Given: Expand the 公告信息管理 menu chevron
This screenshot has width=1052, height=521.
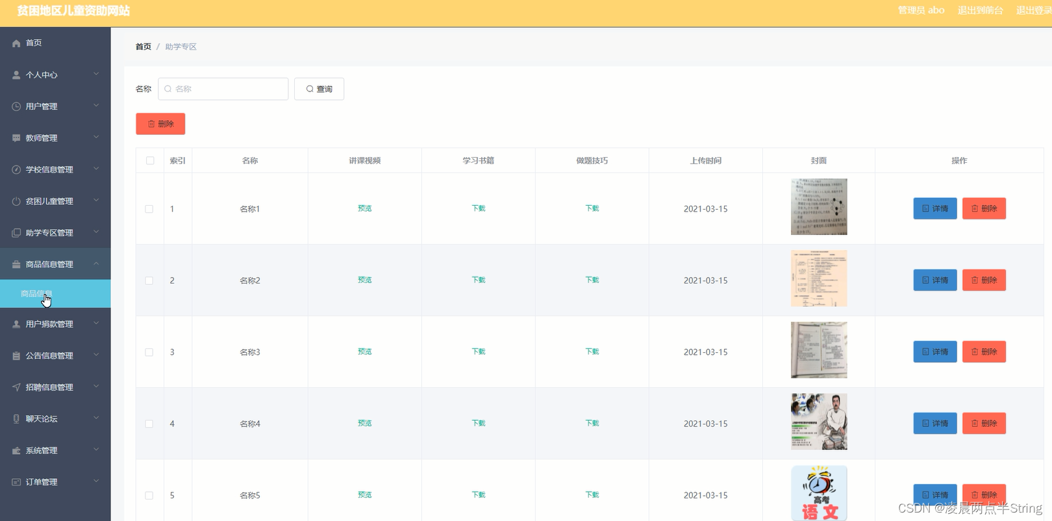Looking at the screenshot, I should click(x=96, y=355).
